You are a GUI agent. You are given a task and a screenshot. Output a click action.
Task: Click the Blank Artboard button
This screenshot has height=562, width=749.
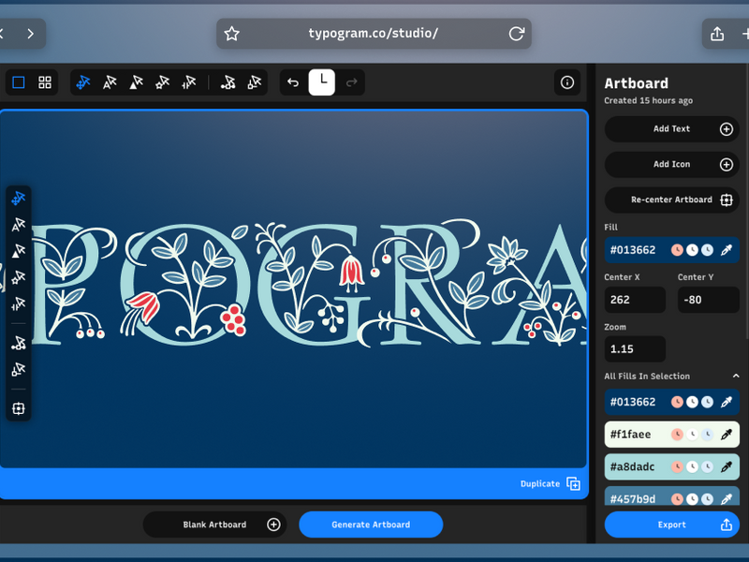(214, 525)
